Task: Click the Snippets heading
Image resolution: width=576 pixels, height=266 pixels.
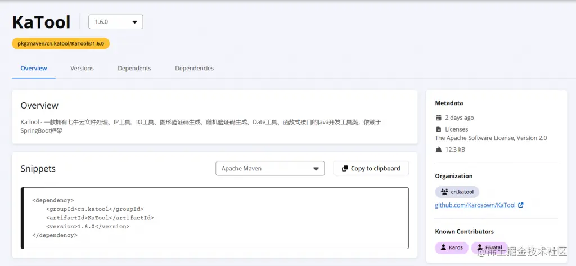Action: pyautogui.click(x=38, y=169)
